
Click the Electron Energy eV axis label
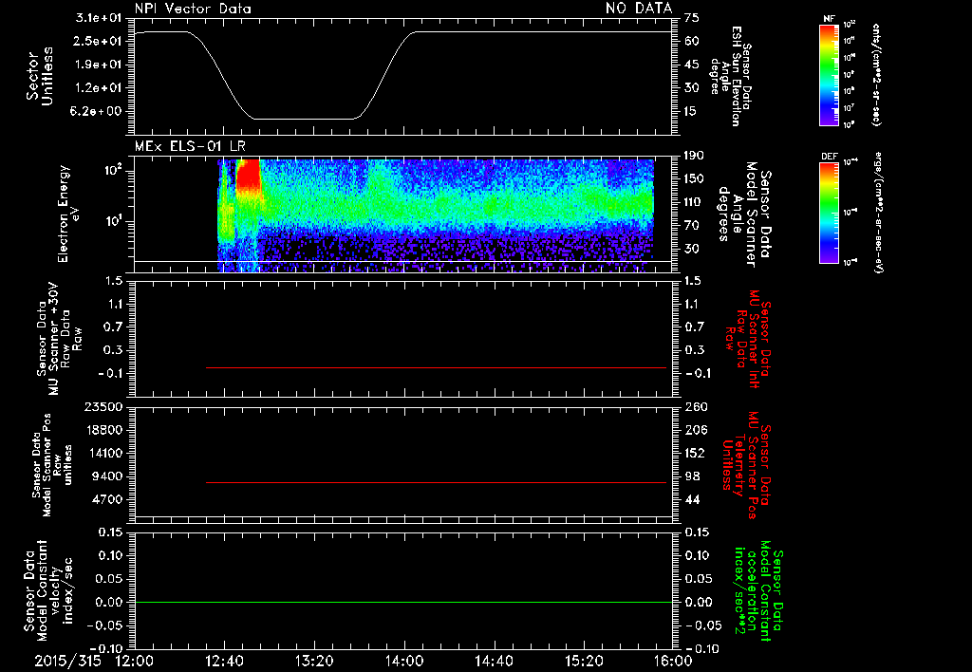coord(69,214)
